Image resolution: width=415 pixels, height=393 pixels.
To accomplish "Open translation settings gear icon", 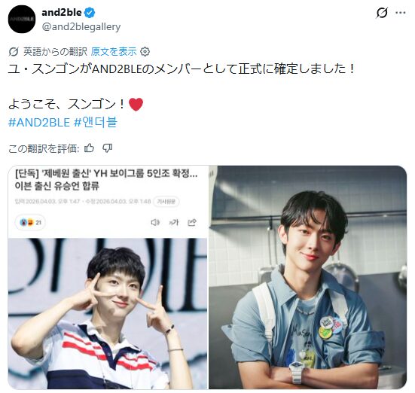I will [x=145, y=51].
